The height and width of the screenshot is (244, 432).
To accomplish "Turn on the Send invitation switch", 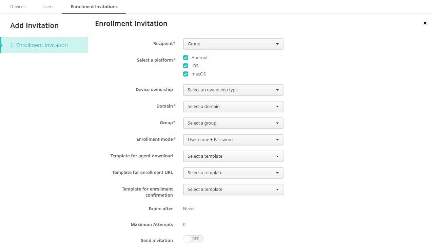I will tap(193, 239).
